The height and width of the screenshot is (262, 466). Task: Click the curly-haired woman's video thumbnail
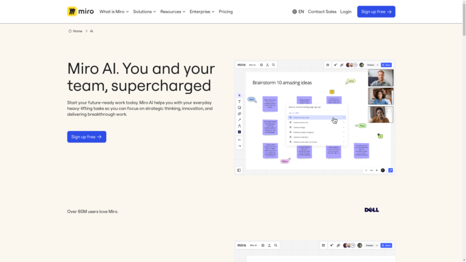(x=380, y=96)
